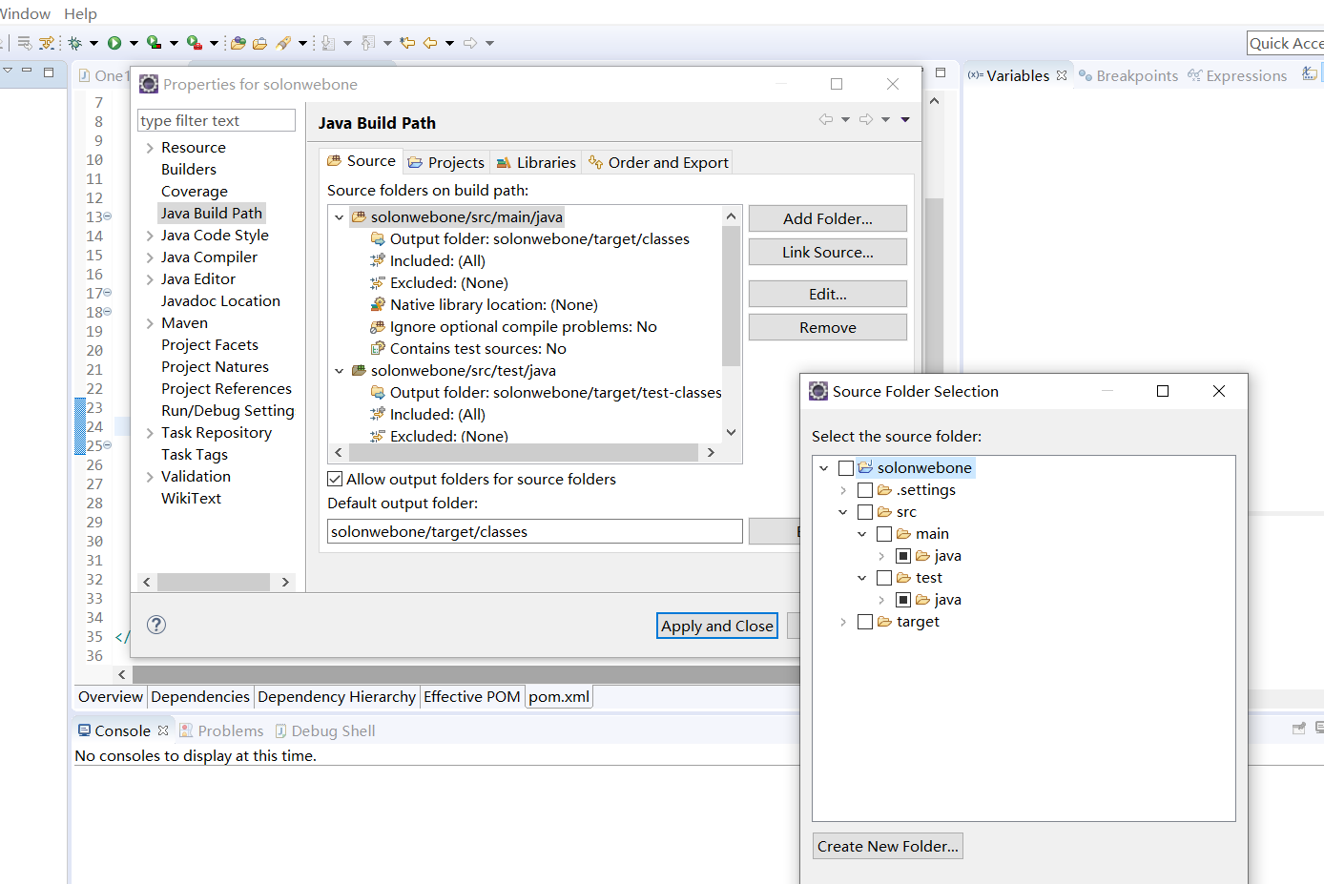
Task: Click the properties tree horizontal scrollbar
Action: click(214, 582)
